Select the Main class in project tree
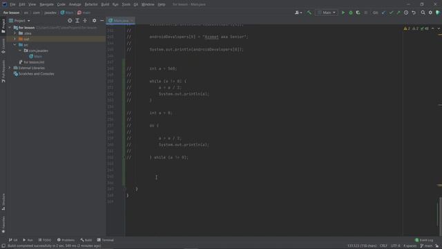 click(x=36, y=57)
